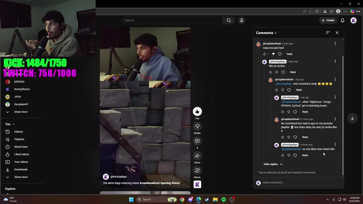Focus the YouTube search field
Viewport: 363px width, 204px height.
[x=172, y=20]
